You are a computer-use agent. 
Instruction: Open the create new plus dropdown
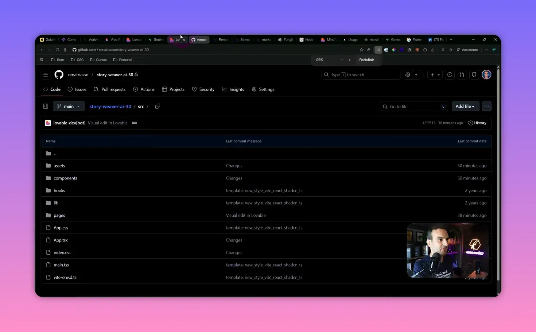[x=435, y=74]
